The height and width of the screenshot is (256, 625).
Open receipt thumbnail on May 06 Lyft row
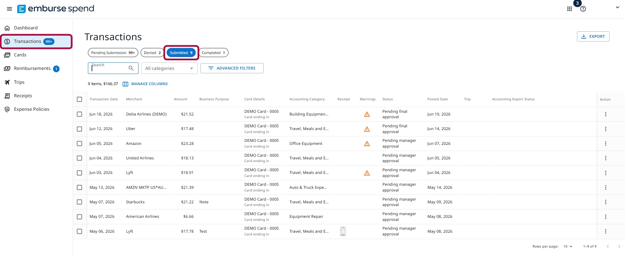click(x=343, y=231)
